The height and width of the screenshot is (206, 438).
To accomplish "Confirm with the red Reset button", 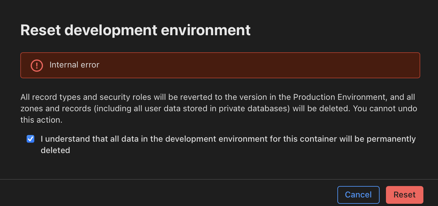I will pyautogui.click(x=405, y=195).
